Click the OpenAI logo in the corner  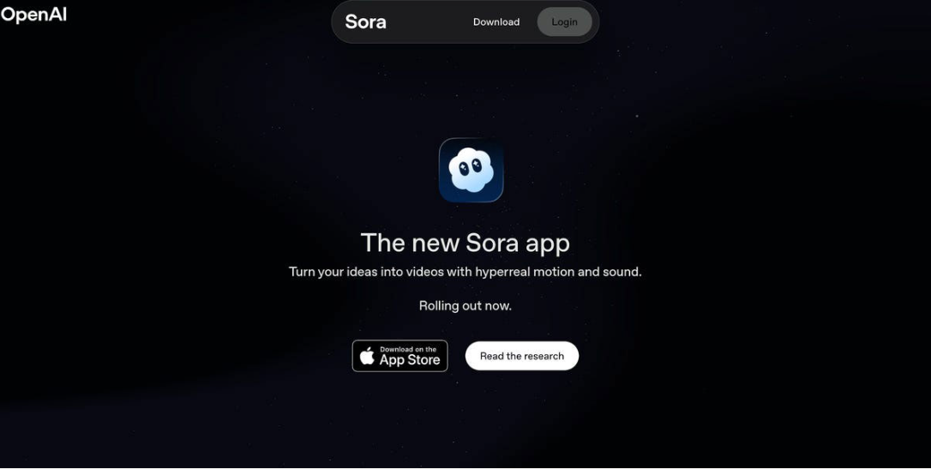(x=33, y=15)
